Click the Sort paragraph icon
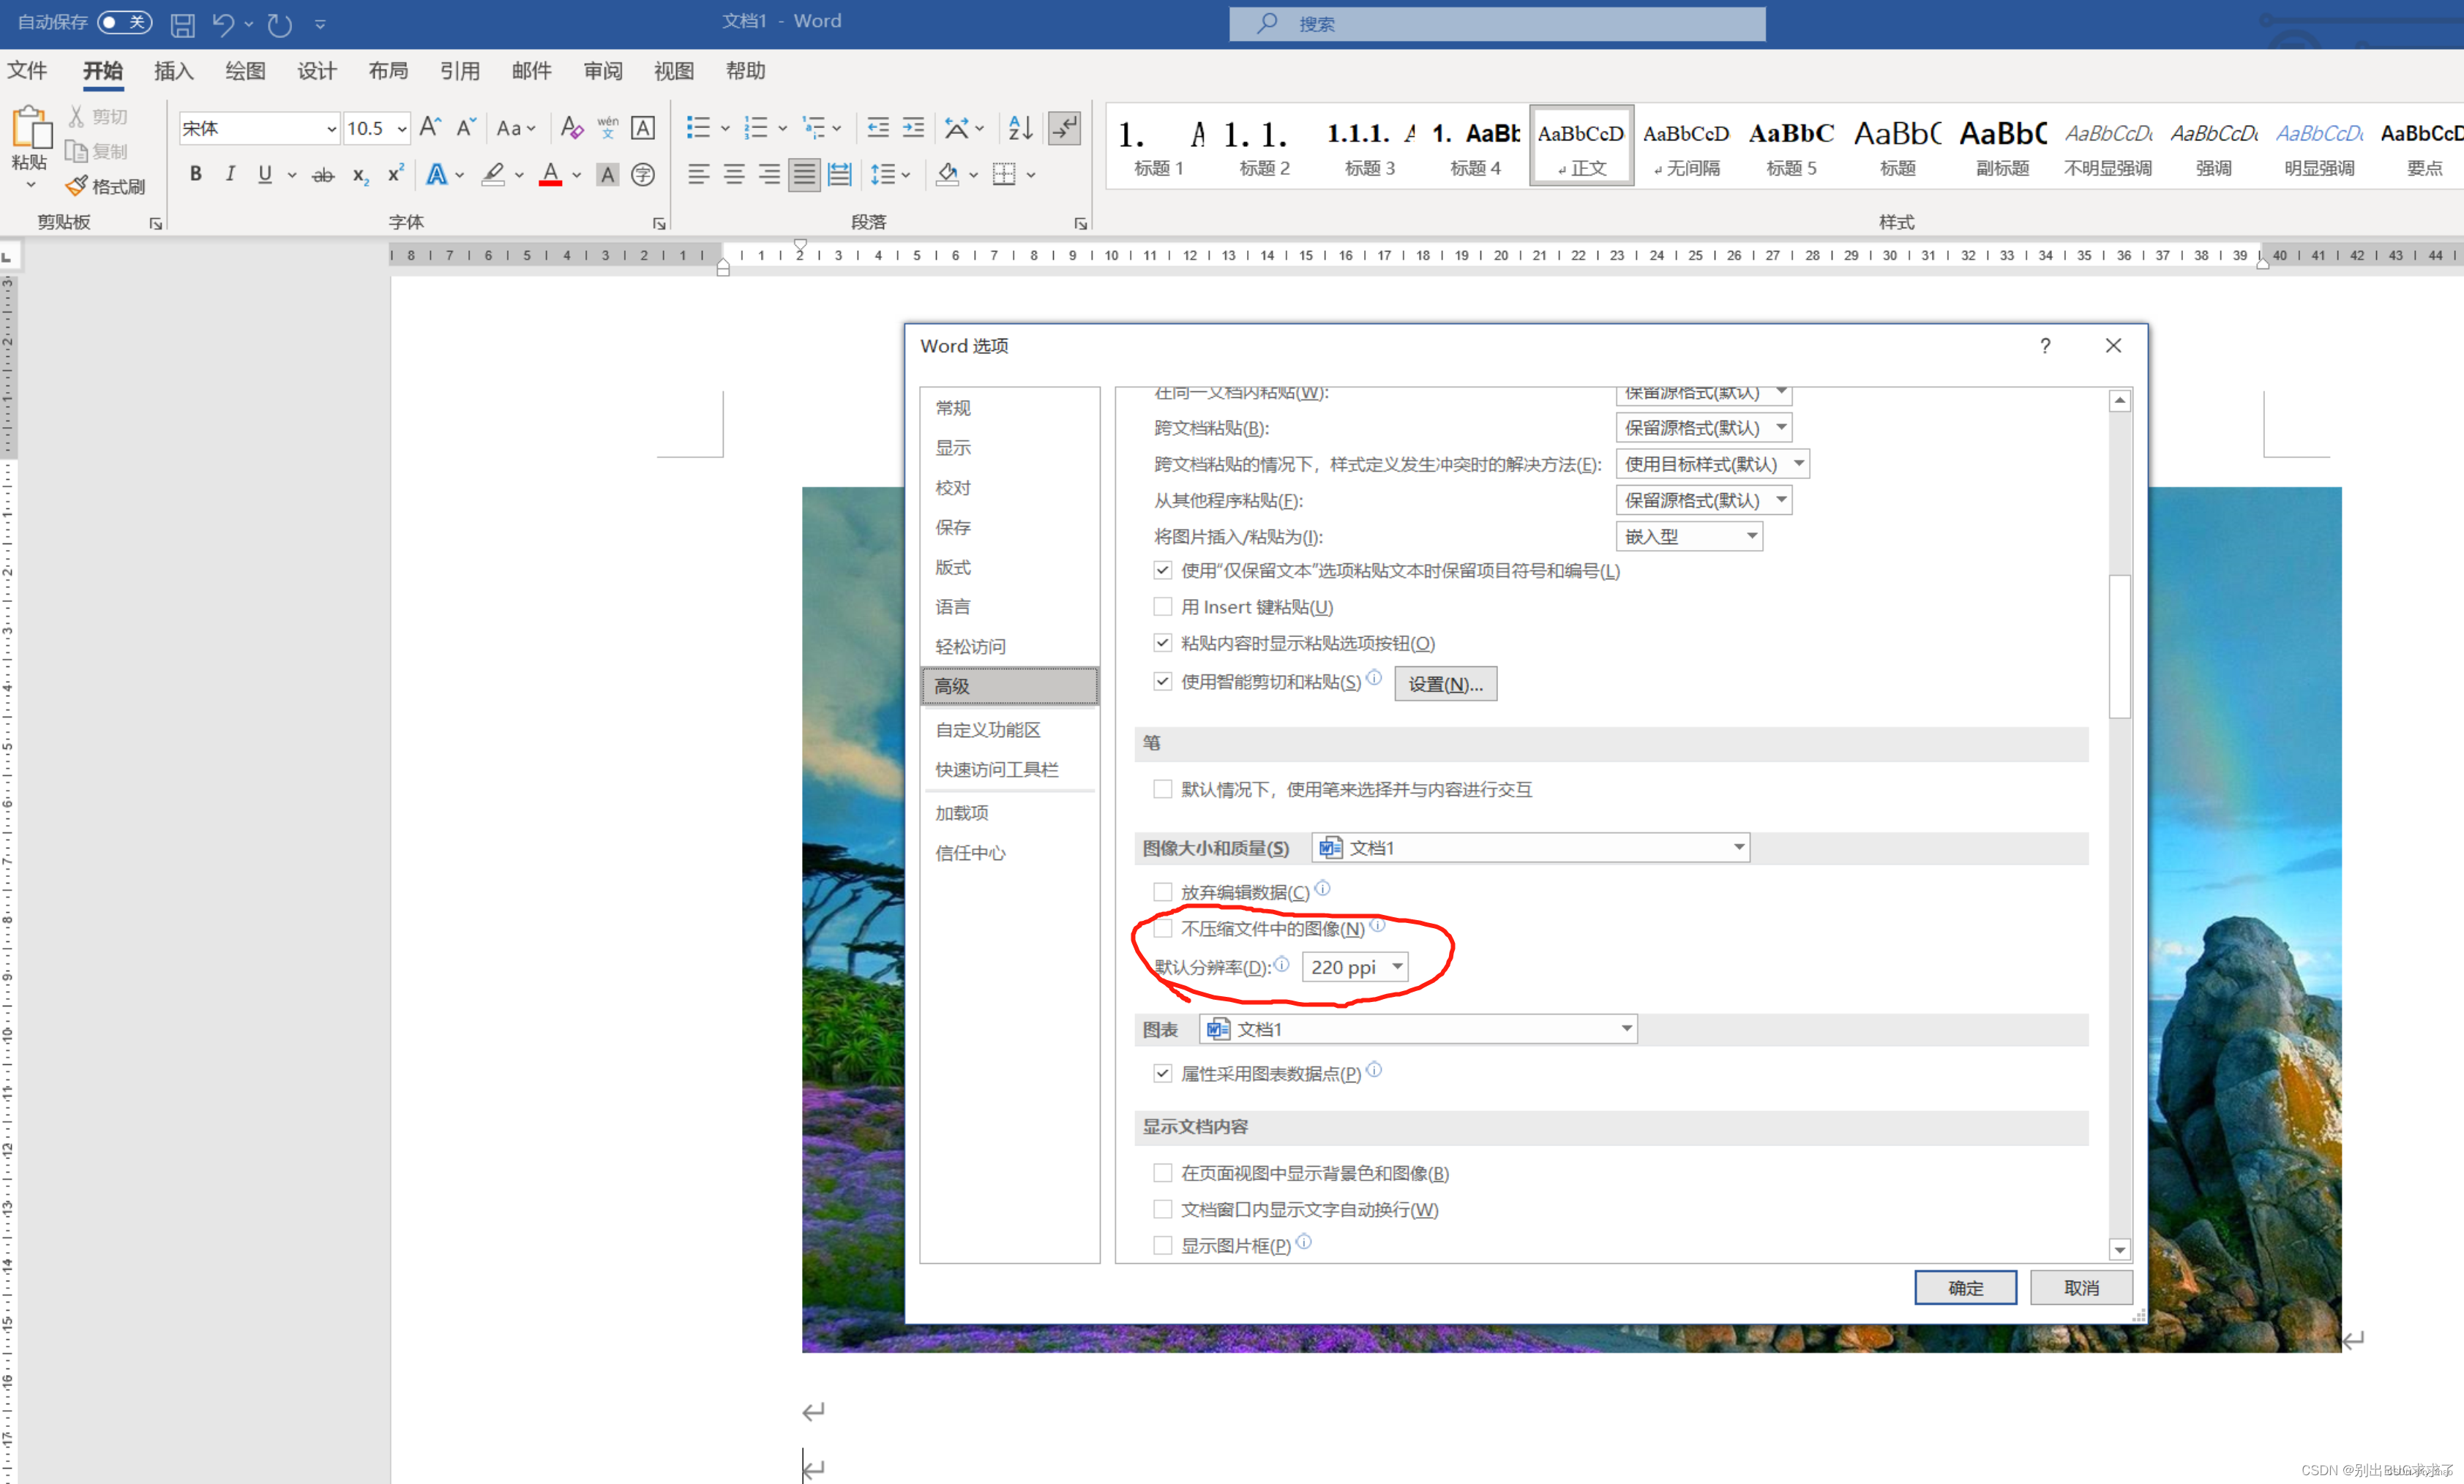The image size is (2464, 1484). [x=1020, y=128]
